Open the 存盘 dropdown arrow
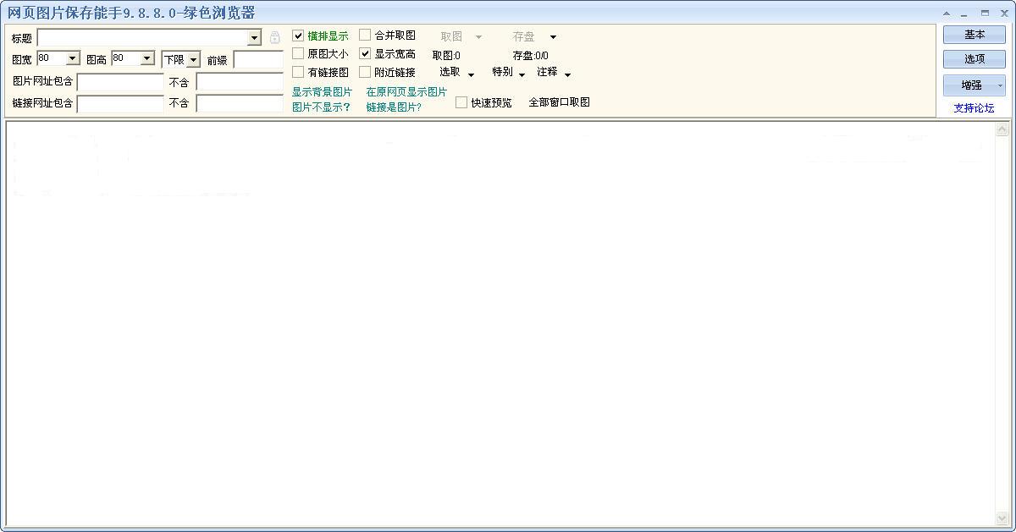Viewport: 1016px width, 532px height. (553, 37)
